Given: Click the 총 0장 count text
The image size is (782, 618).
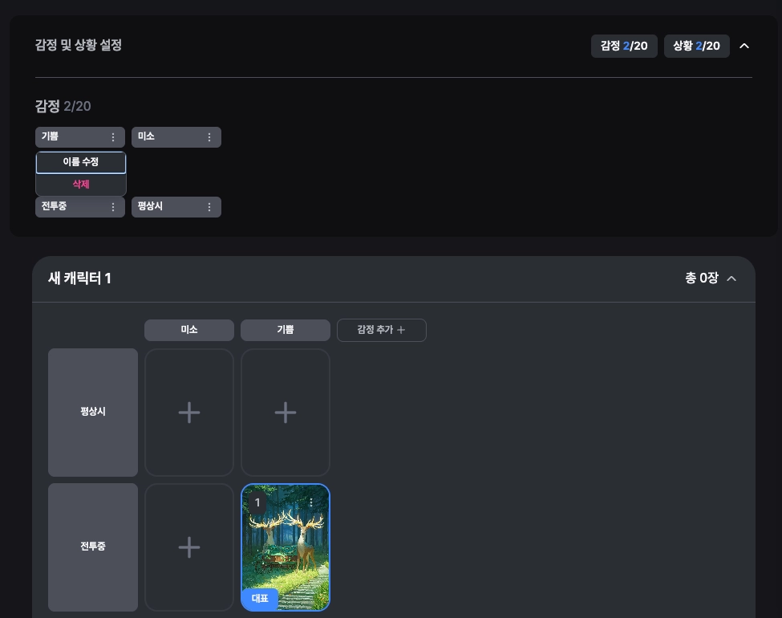Looking at the screenshot, I should click(x=702, y=278).
